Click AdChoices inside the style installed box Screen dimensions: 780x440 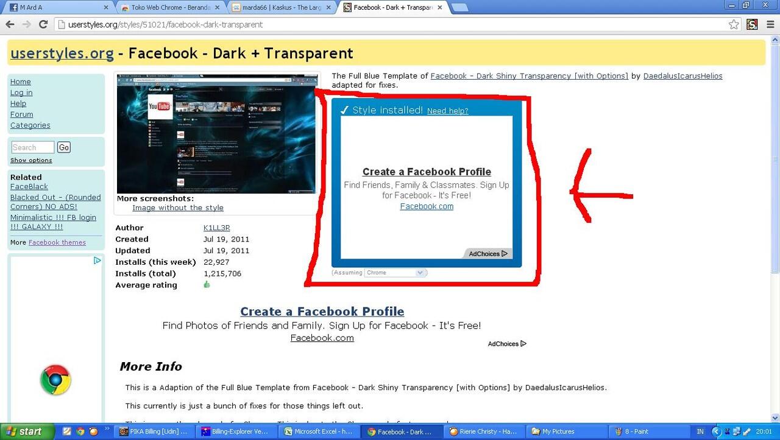487,254
